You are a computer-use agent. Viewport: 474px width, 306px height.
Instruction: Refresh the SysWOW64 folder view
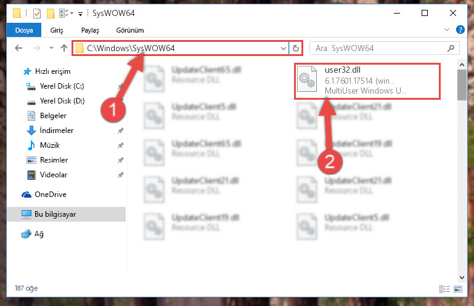(x=296, y=48)
